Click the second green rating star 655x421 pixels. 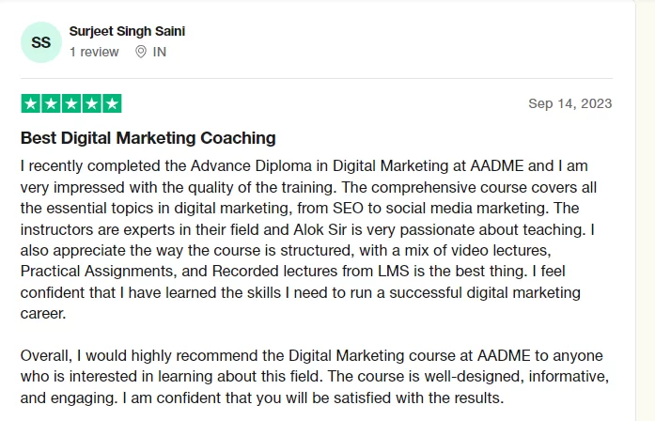point(51,103)
